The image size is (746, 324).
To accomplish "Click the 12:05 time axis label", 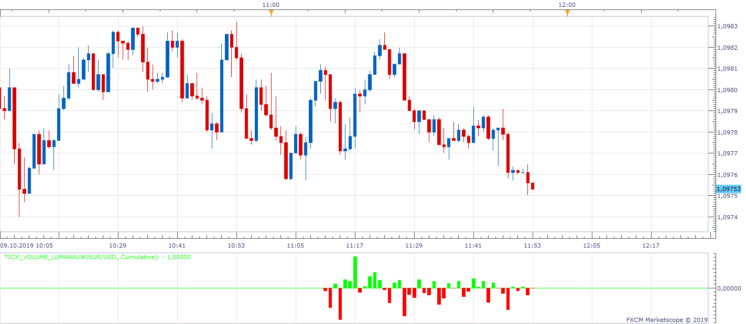I will (592, 245).
